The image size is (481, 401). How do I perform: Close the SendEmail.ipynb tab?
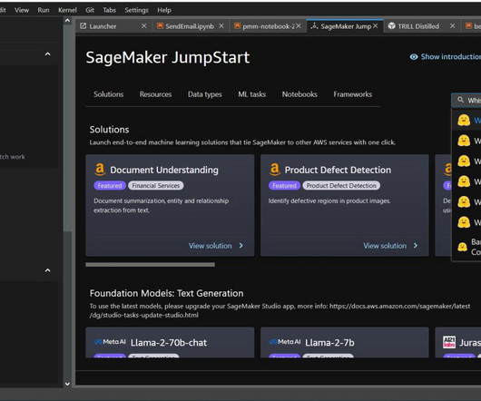pyautogui.click(x=221, y=26)
